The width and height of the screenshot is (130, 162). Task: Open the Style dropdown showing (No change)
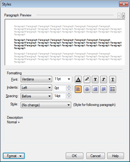click(46, 105)
